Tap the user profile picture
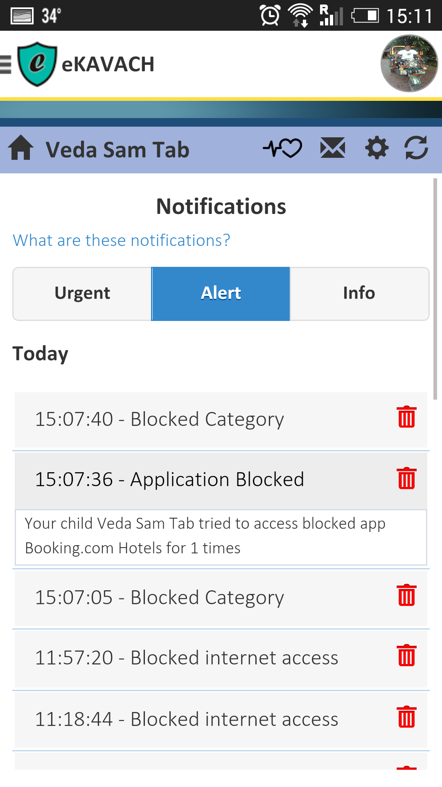The width and height of the screenshot is (442, 787). [409, 64]
